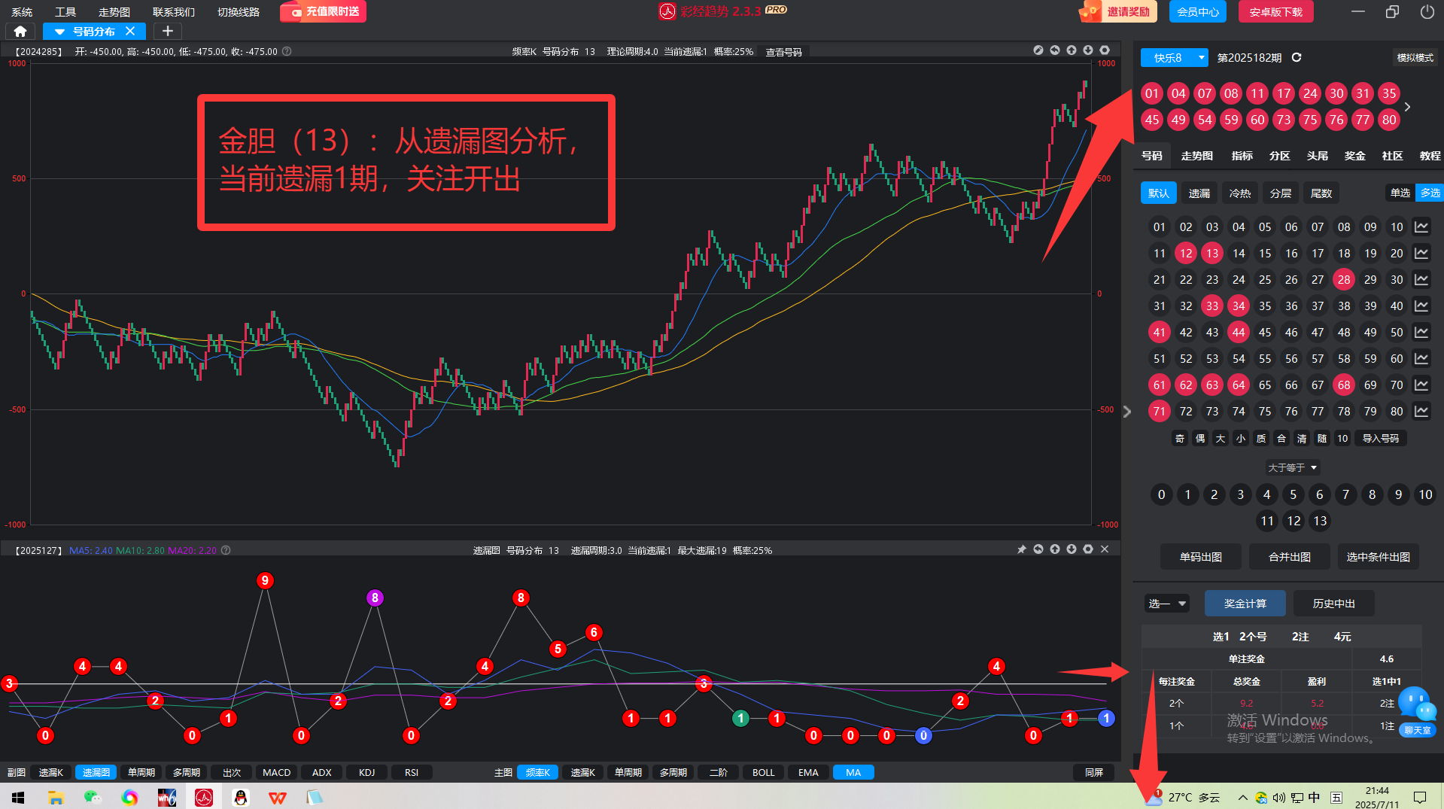Select the 冷热 filter tab
The image size is (1444, 809).
[1240, 193]
